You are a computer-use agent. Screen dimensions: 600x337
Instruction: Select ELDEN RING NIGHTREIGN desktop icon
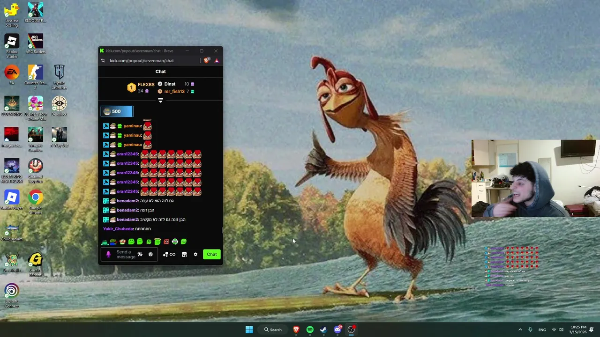pos(12,171)
